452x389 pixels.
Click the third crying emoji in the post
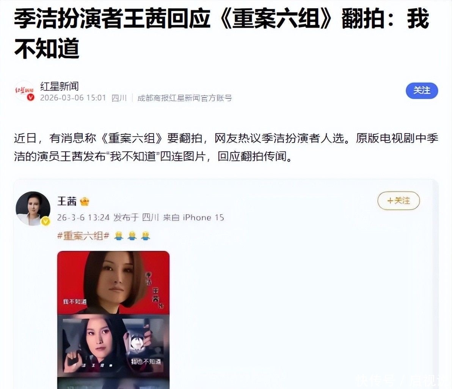pyautogui.click(x=146, y=236)
